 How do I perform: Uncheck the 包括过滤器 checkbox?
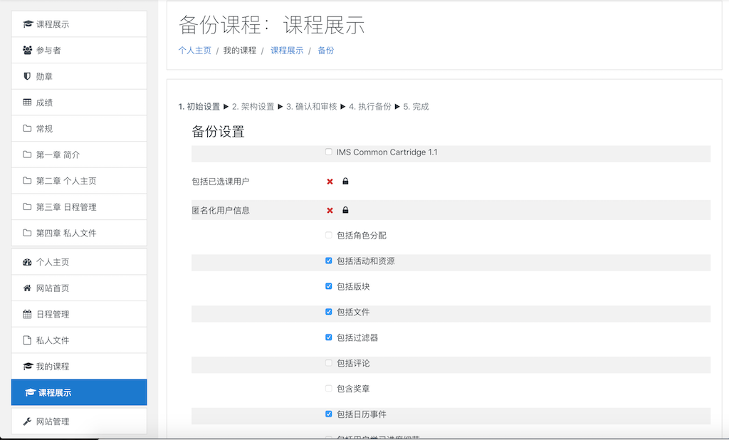click(x=329, y=337)
